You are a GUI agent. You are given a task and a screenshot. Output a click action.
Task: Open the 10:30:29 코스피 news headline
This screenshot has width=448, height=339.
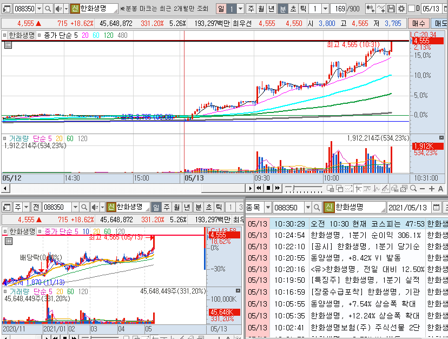pos(367,224)
